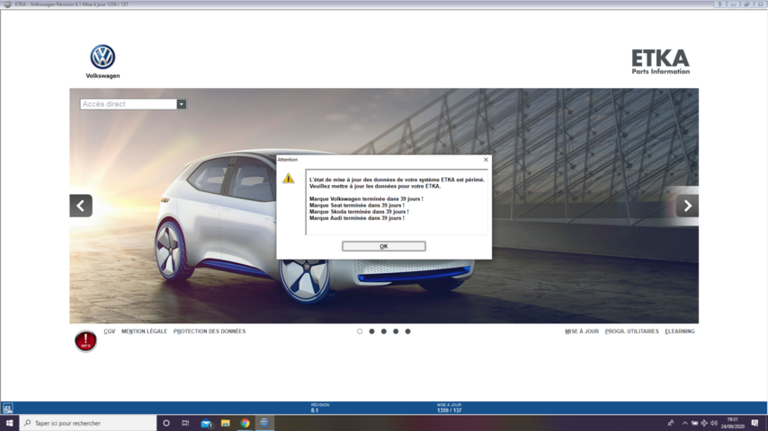This screenshot has width=768, height=431.
Task: Click the line 'Marque Skoda terminée dans 39 jours !'
Action: 359,211
